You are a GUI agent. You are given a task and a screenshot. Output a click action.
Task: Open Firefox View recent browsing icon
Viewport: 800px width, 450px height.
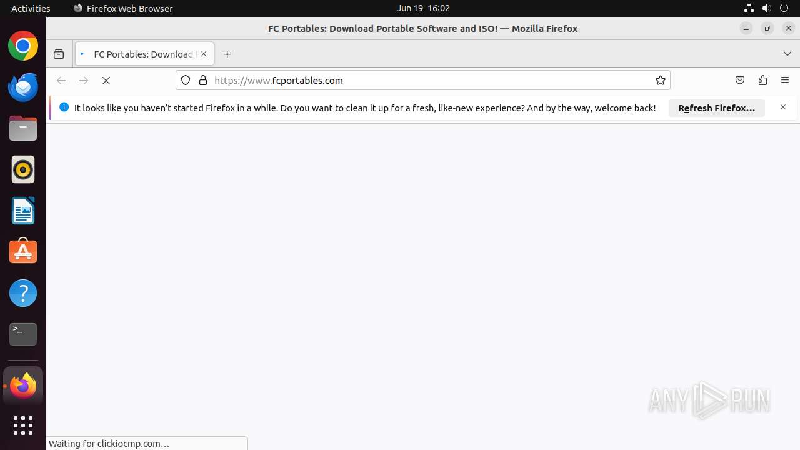point(59,54)
